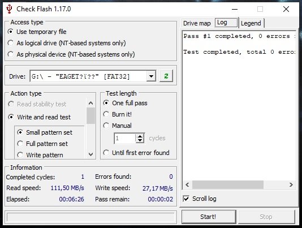302x228 pixels.
Task: Open the Drive selection dropdown
Action: point(151,76)
